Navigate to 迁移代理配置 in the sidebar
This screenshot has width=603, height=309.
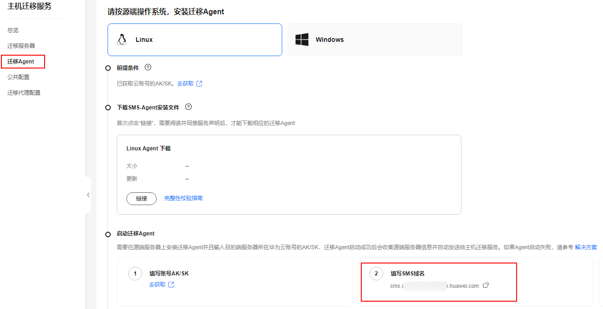click(x=24, y=93)
